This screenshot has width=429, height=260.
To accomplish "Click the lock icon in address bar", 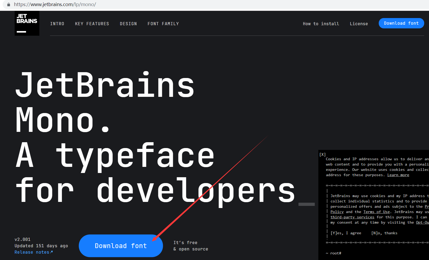I will (x=9, y=5).
